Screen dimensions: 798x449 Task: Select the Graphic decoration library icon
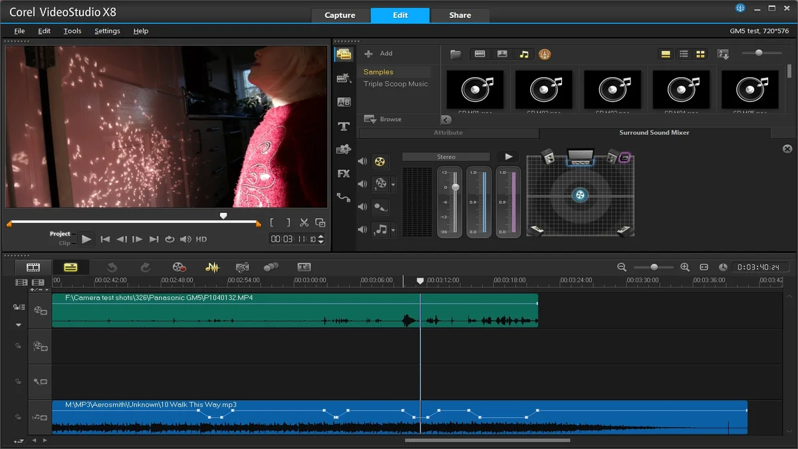(x=344, y=150)
